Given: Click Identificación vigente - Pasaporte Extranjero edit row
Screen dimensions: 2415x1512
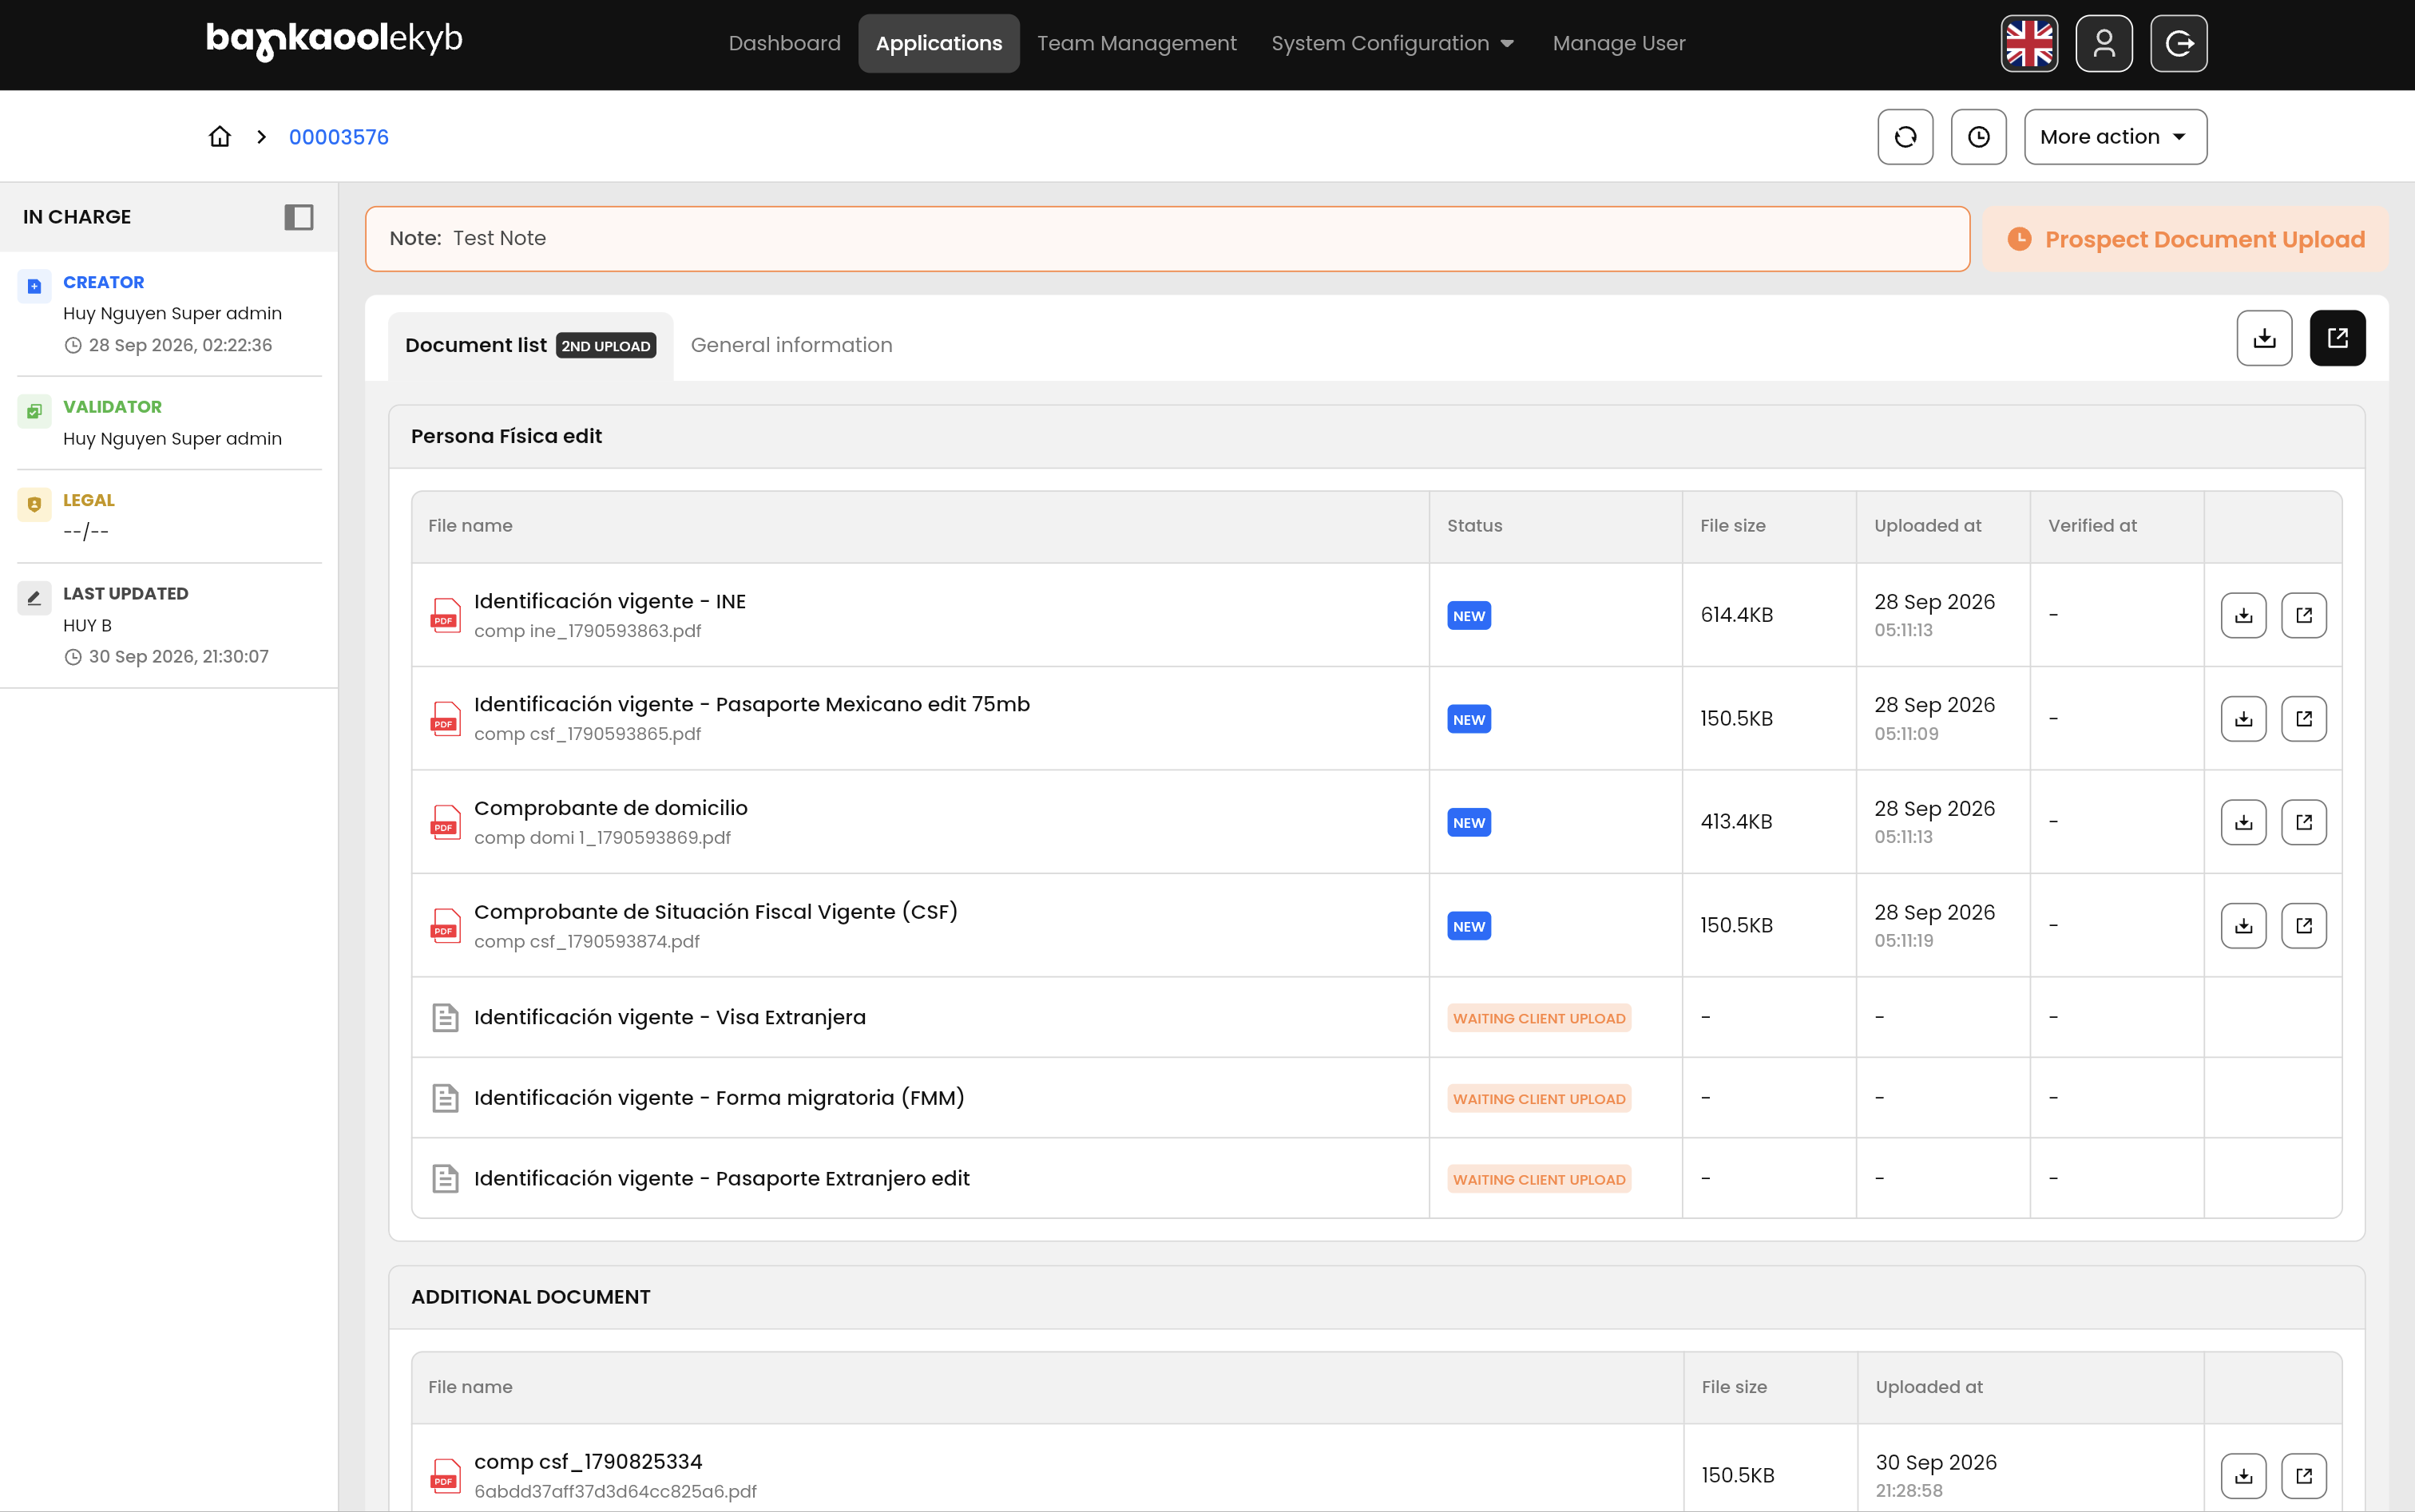Looking at the screenshot, I should pyautogui.click(x=1377, y=1178).
